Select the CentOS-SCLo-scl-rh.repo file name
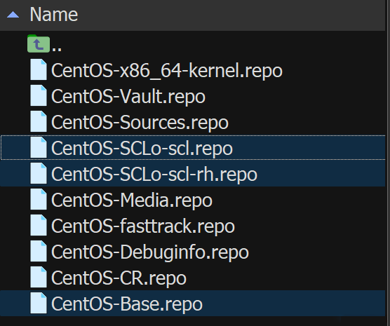Image resolution: width=390 pixels, height=326 pixels. click(154, 175)
